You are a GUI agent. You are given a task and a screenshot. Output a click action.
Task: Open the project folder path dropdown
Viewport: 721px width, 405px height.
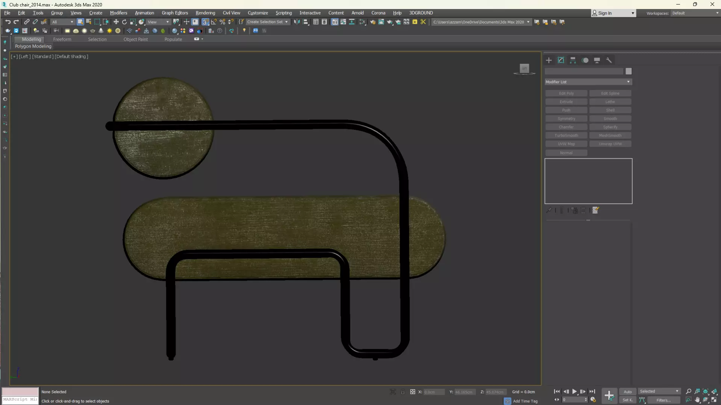481,22
